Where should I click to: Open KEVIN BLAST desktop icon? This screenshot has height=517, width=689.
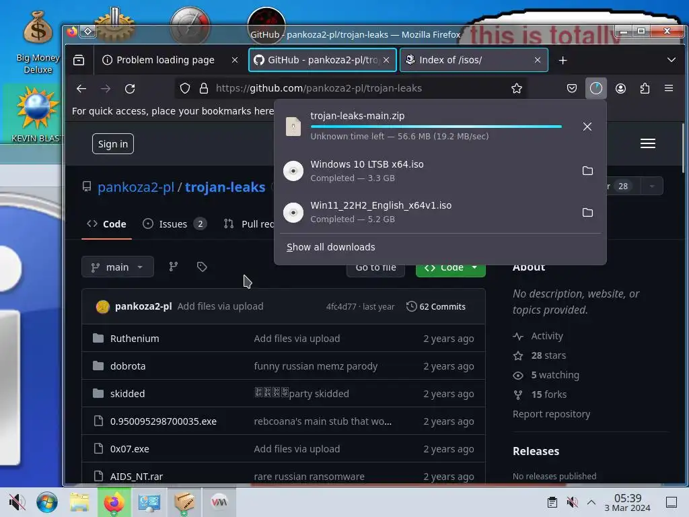37,115
